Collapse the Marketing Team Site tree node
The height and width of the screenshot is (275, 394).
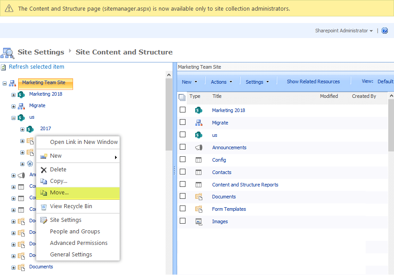tap(4, 83)
